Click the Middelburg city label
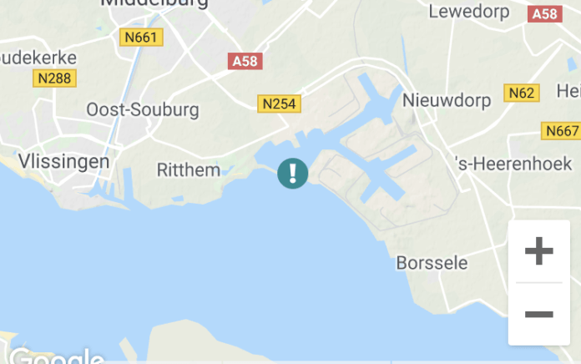 154,3
